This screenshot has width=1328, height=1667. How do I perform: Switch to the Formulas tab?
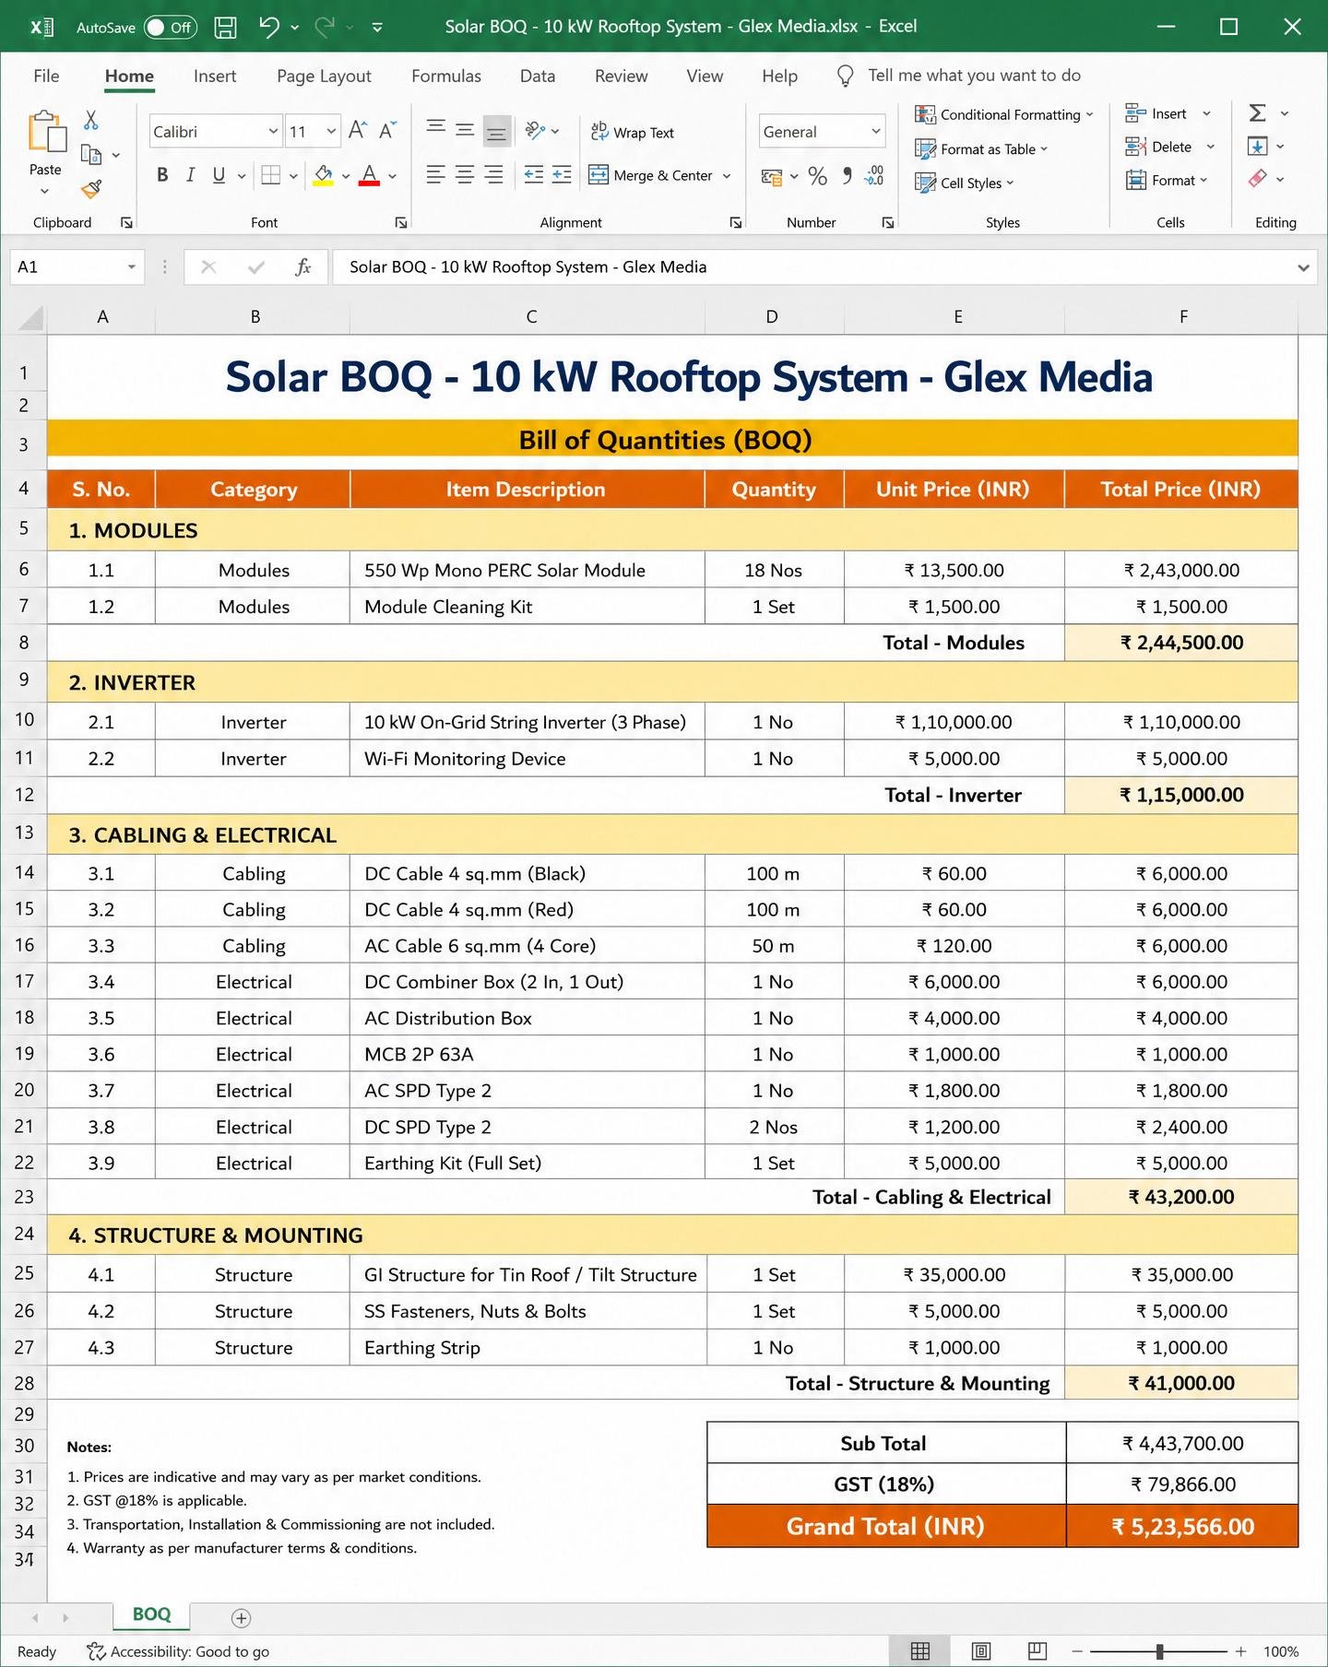click(x=446, y=76)
